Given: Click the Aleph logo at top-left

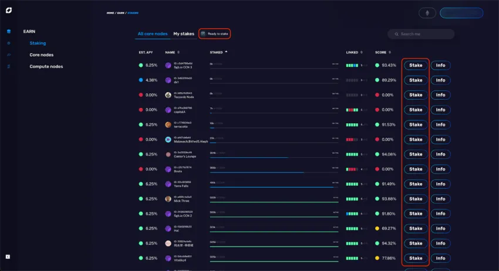Looking at the screenshot, I should click(x=9, y=11).
